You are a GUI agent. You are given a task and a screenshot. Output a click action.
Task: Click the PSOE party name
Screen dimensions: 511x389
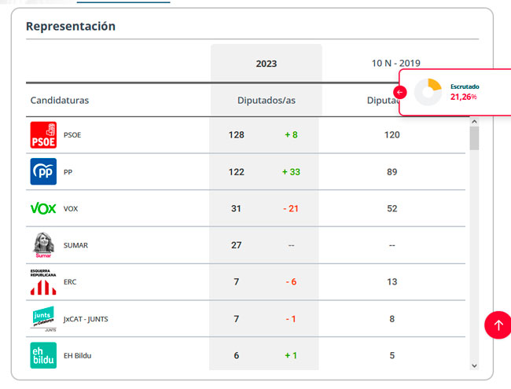point(72,135)
